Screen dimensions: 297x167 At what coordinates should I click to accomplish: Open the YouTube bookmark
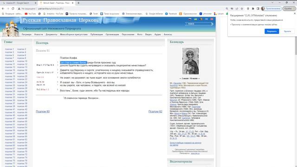pyautogui.click(x=30, y=13)
